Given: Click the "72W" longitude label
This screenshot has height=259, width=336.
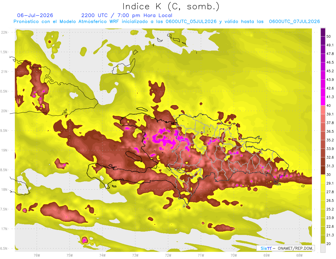Looking at the screenshot, I should point(168,255).
